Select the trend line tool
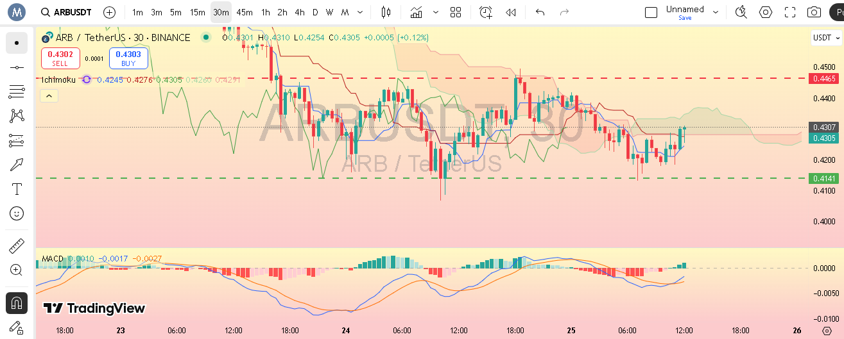 [x=17, y=67]
